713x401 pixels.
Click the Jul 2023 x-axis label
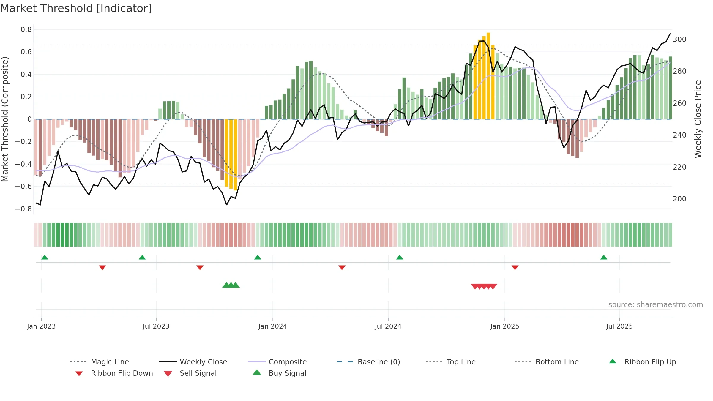tap(156, 326)
